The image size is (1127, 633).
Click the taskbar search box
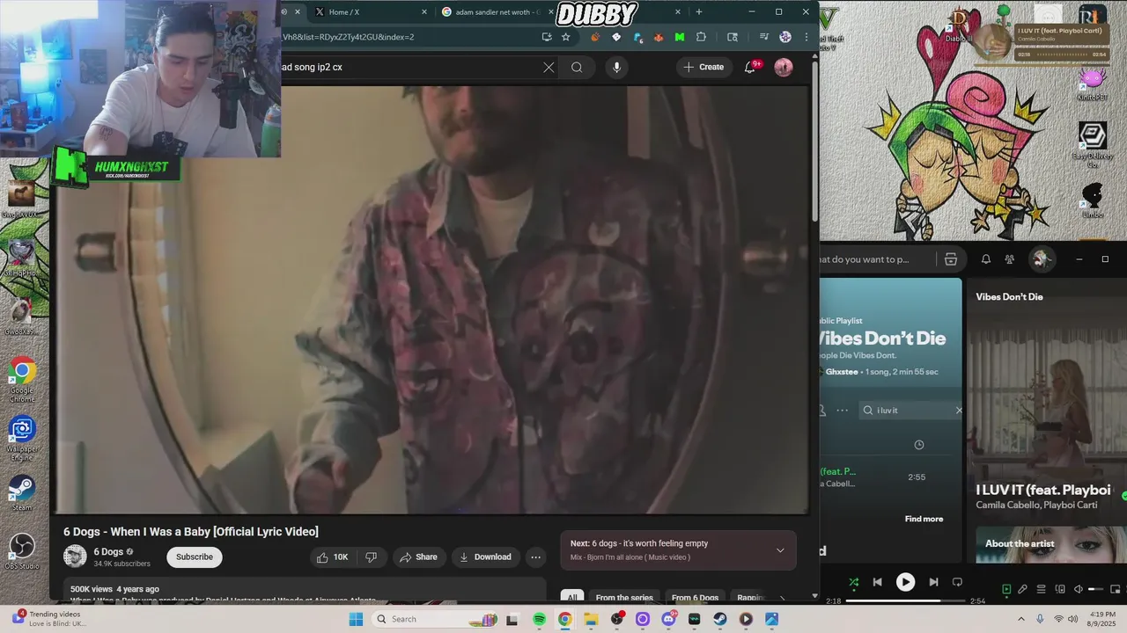click(x=435, y=619)
